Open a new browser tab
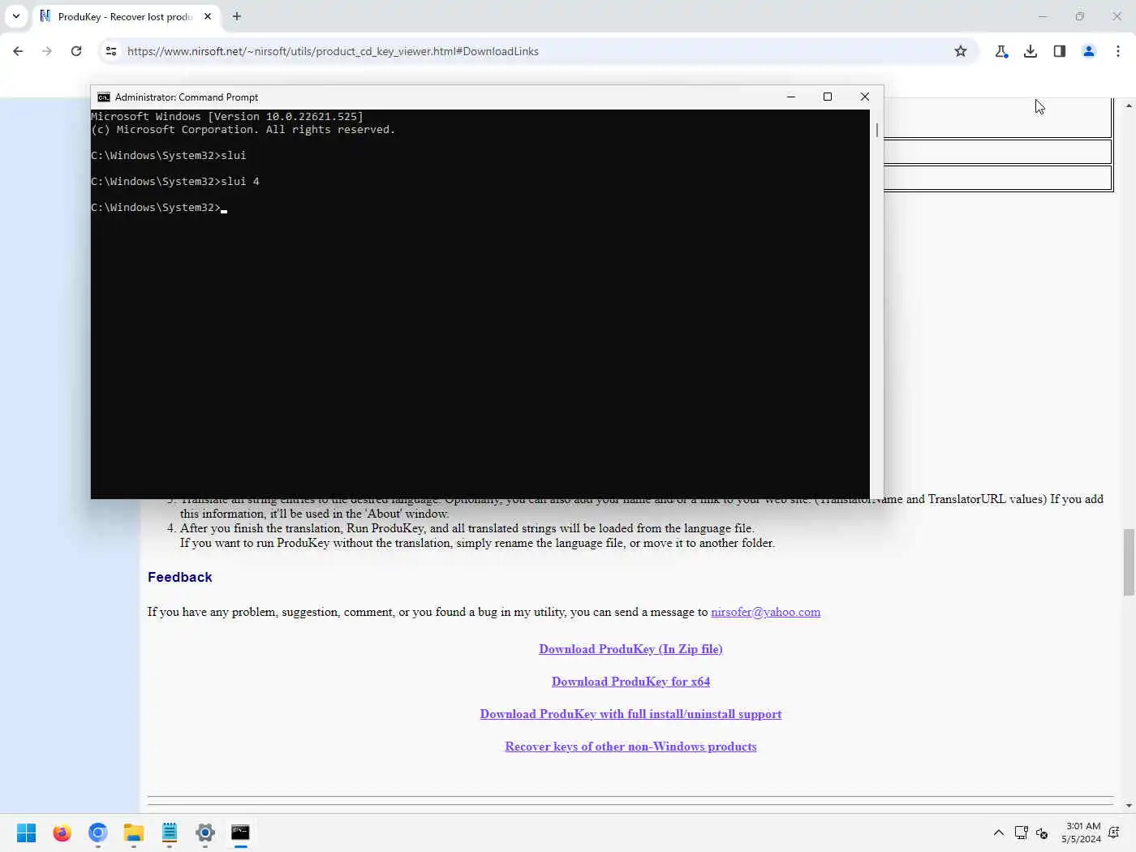The image size is (1136, 852). click(237, 16)
